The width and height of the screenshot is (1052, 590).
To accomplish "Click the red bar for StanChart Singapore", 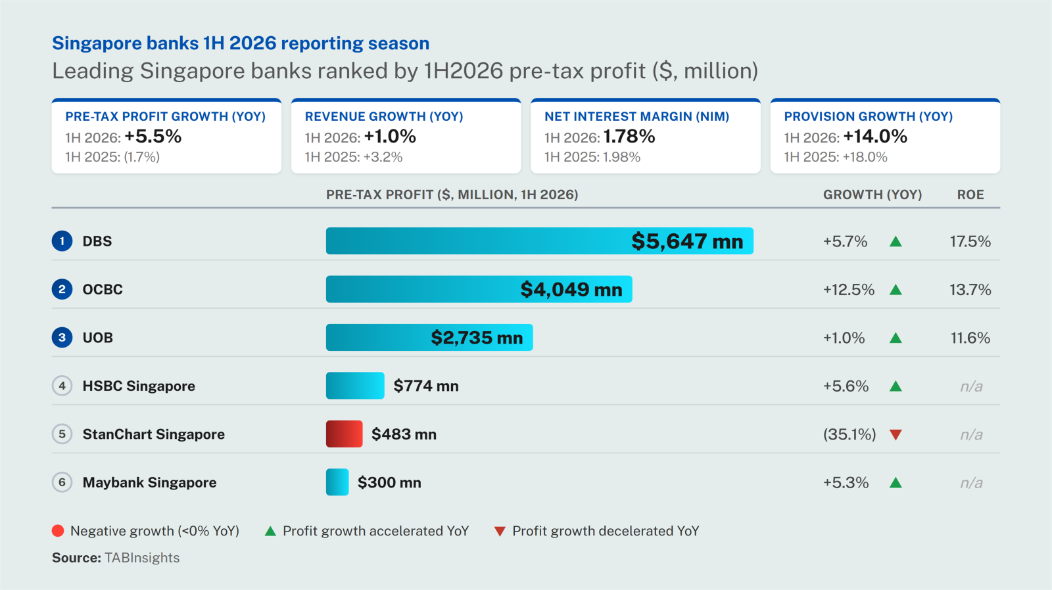I will click(345, 434).
